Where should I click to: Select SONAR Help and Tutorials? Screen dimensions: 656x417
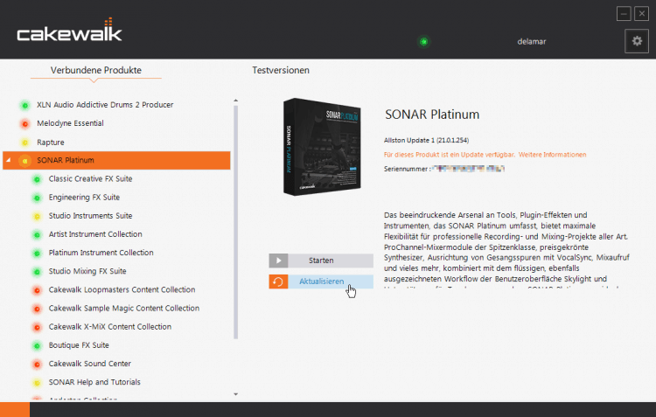(x=94, y=382)
